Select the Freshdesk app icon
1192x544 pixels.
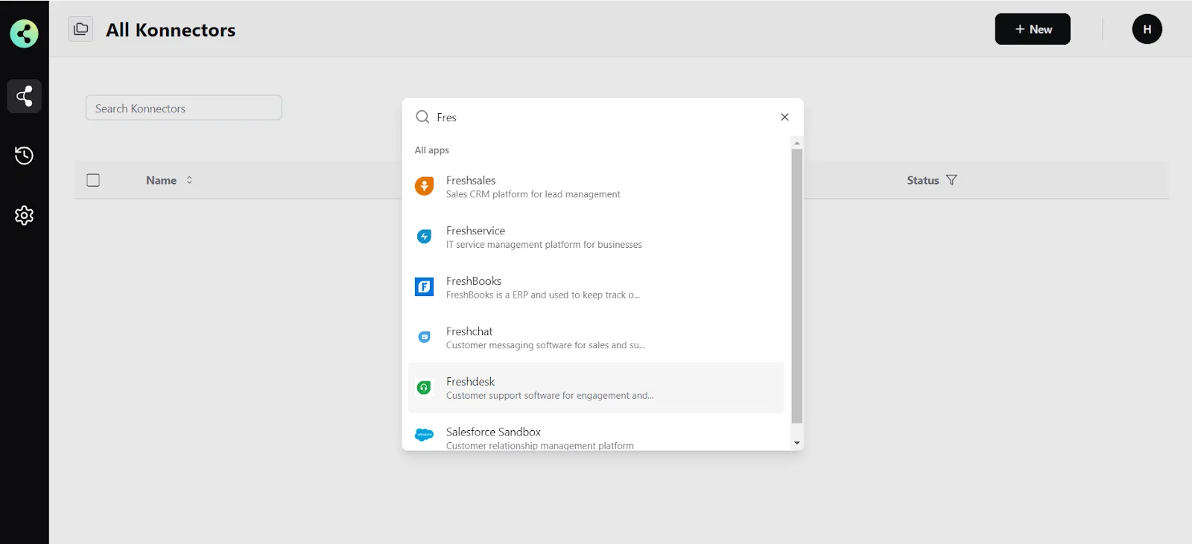(x=424, y=388)
